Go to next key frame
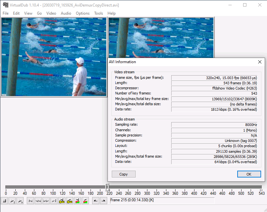Image resolution: width=267 pixels, height=212 pixels. [70, 201]
